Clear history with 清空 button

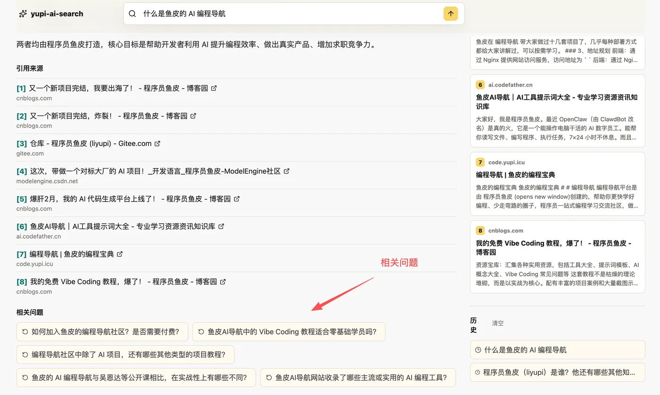click(498, 323)
